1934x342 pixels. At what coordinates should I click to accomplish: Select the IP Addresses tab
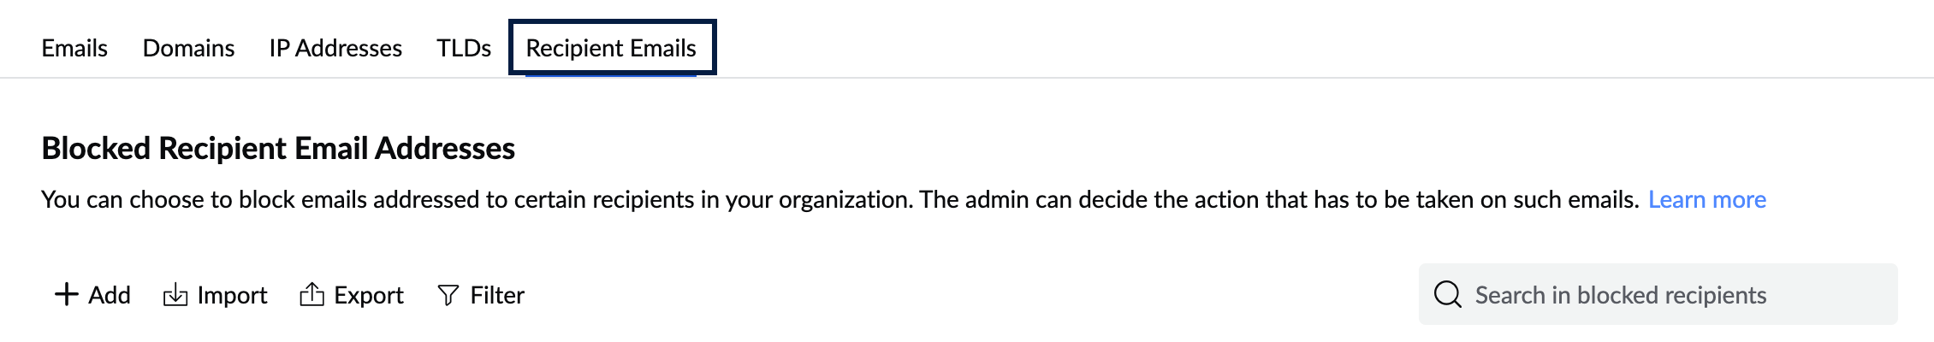click(335, 48)
